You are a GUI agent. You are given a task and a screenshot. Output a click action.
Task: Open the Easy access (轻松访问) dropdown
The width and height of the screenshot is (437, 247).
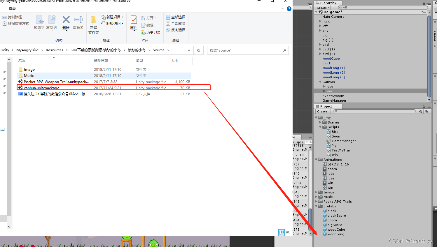coord(113,23)
